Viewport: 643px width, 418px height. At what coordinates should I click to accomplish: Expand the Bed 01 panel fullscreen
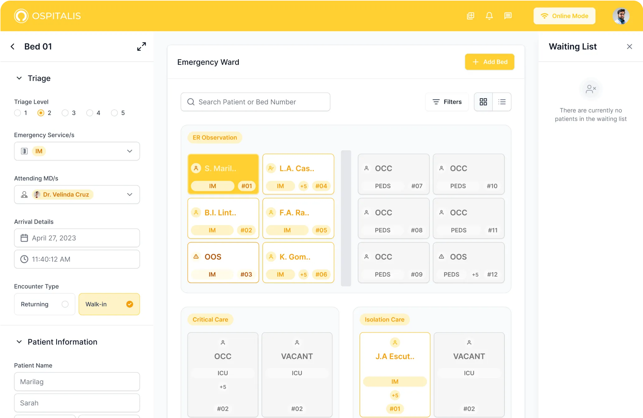point(142,47)
